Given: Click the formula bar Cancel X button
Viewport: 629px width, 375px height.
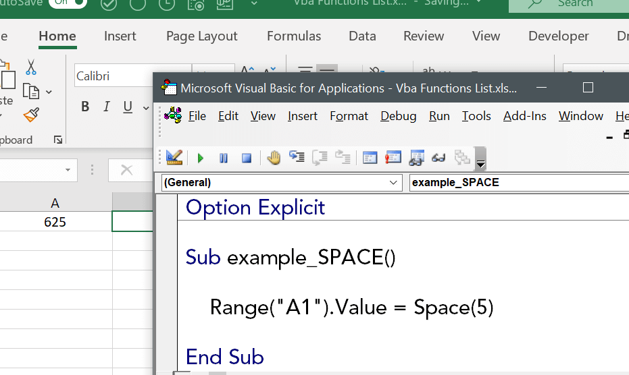Looking at the screenshot, I should 127,170.
